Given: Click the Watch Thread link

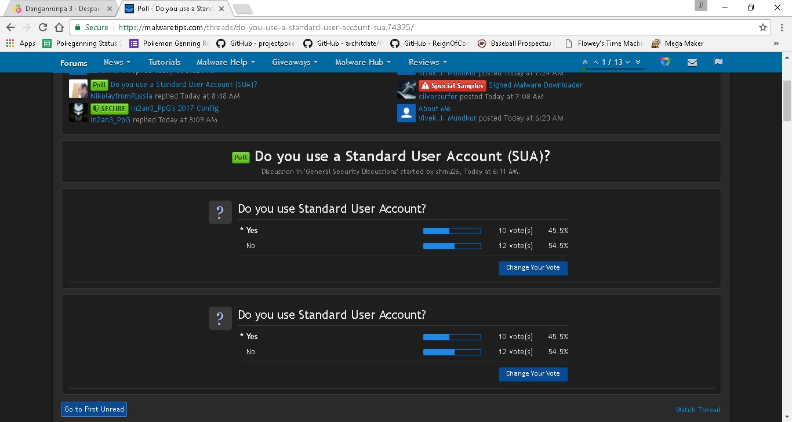Looking at the screenshot, I should (697, 410).
